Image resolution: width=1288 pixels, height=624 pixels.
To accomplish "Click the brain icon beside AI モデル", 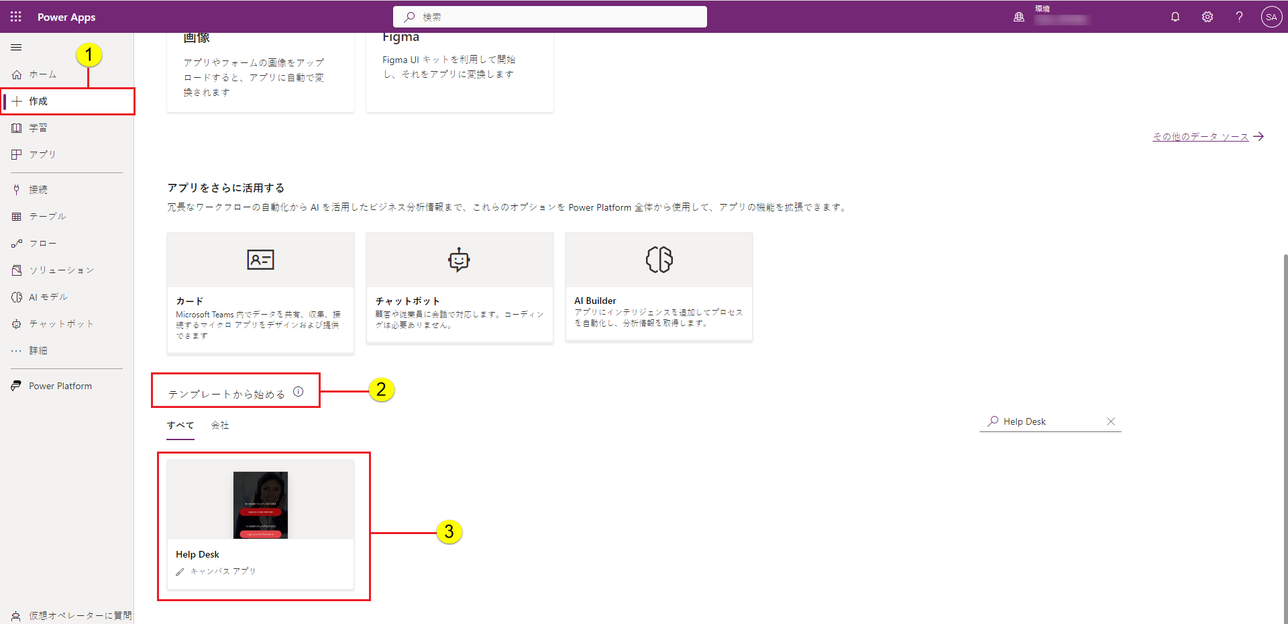I will 17,297.
